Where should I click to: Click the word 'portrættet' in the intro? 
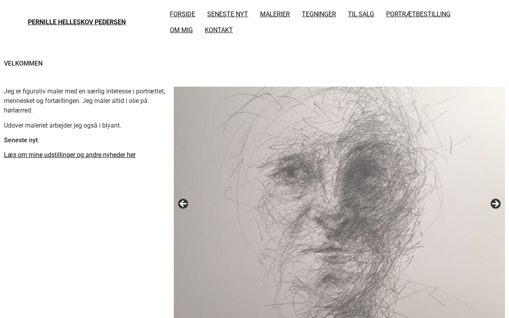point(150,91)
